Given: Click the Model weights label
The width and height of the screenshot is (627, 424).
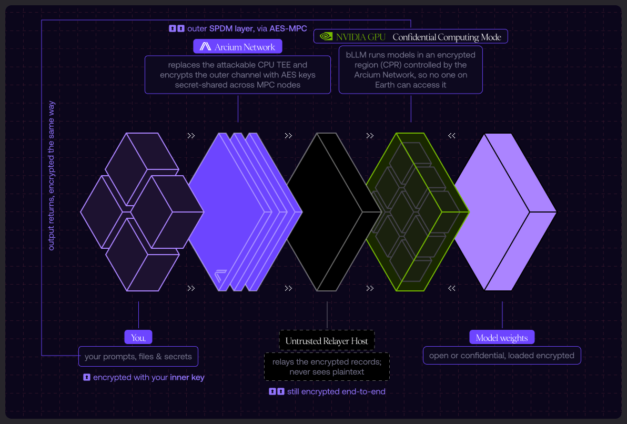Looking at the screenshot, I should click(x=502, y=338).
